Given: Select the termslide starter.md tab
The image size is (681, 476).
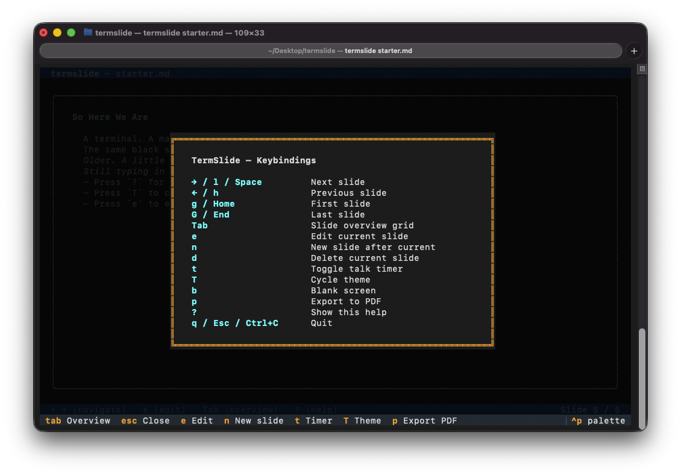Looking at the screenshot, I should pyautogui.click(x=330, y=51).
